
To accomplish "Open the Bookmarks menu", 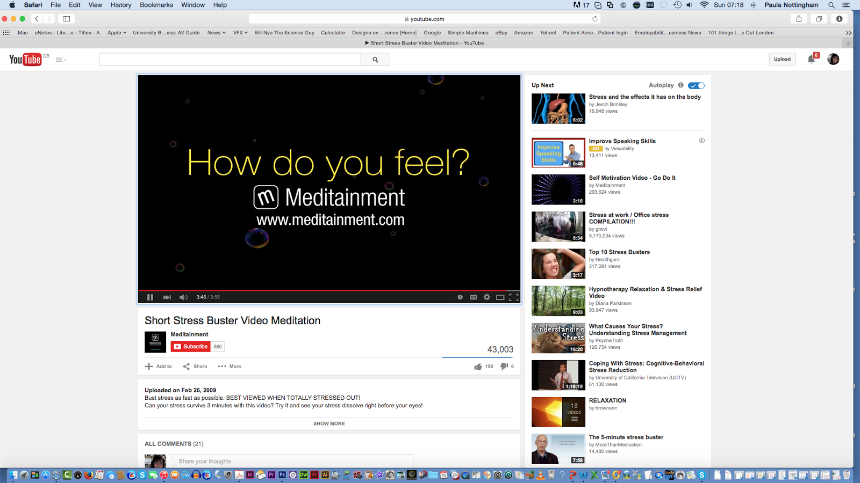I will [156, 5].
